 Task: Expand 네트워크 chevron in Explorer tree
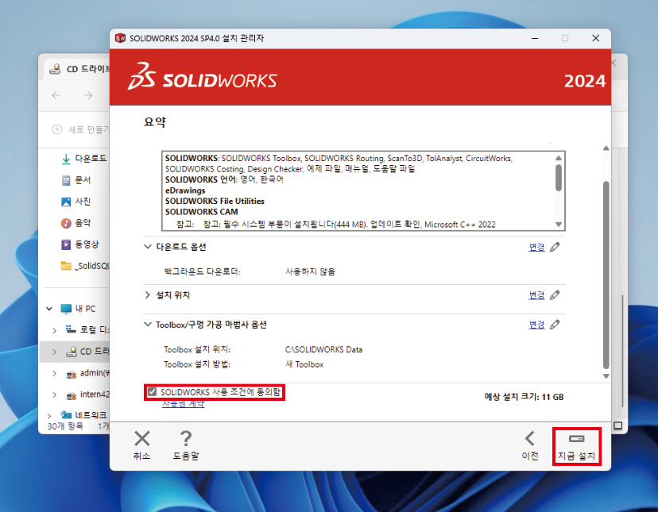pos(49,416)
